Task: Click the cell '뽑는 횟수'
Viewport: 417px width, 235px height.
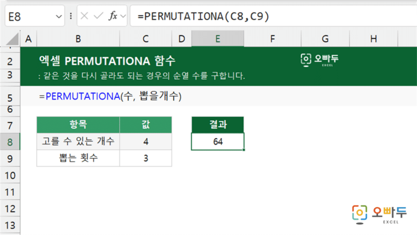Action: (78, 158)
